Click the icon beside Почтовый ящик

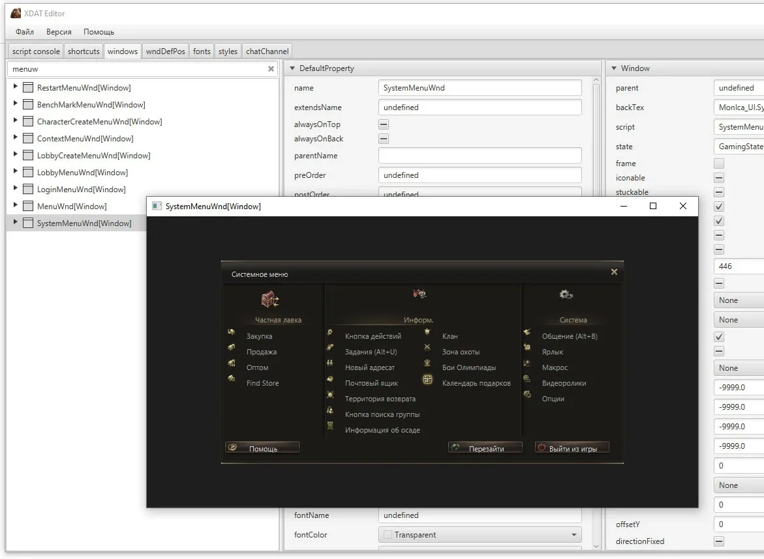pyautogui.click(x=330, y=379)
